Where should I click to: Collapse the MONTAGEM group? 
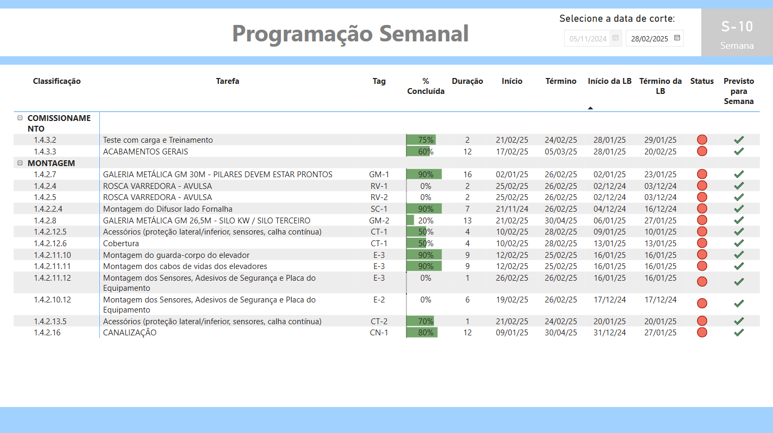click(x=20, y=163)
